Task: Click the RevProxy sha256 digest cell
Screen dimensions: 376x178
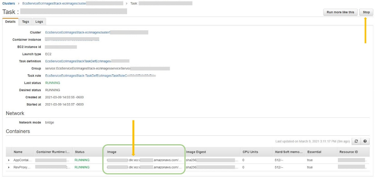Action: point(212,167)
